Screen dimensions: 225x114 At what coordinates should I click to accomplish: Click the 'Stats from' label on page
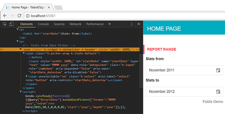click(155, 59)
